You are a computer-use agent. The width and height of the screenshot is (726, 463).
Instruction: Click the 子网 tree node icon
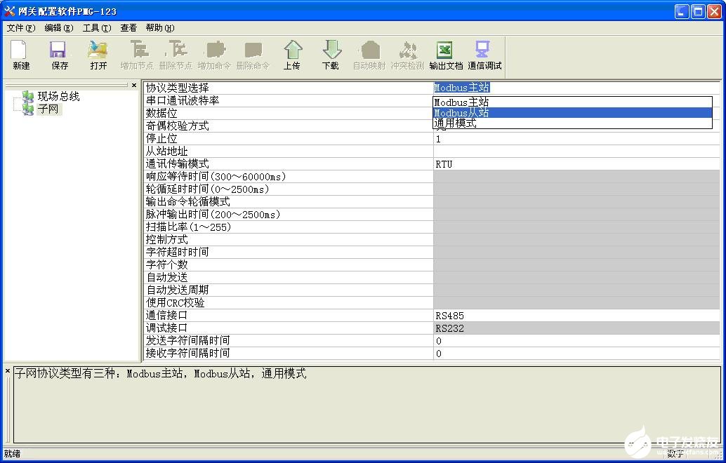(28, 109)
